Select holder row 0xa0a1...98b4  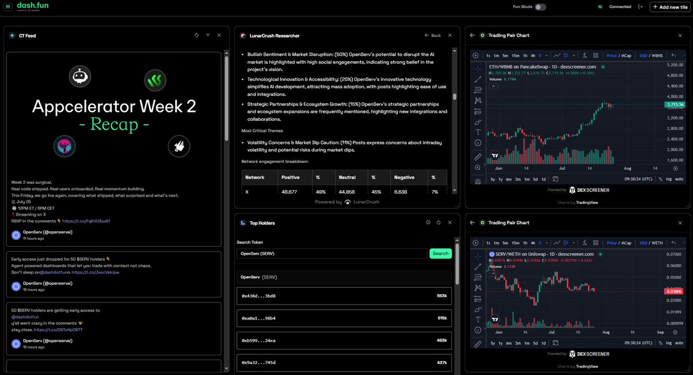344,318
